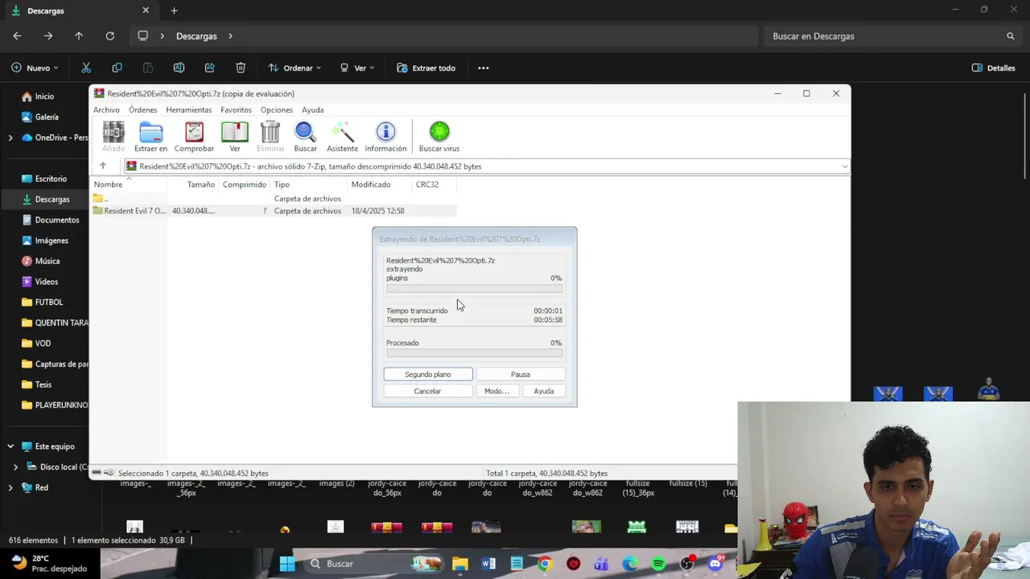
Task: Open a new File Explorer tab
Action: pyautogui.click(x=174, y=10)
